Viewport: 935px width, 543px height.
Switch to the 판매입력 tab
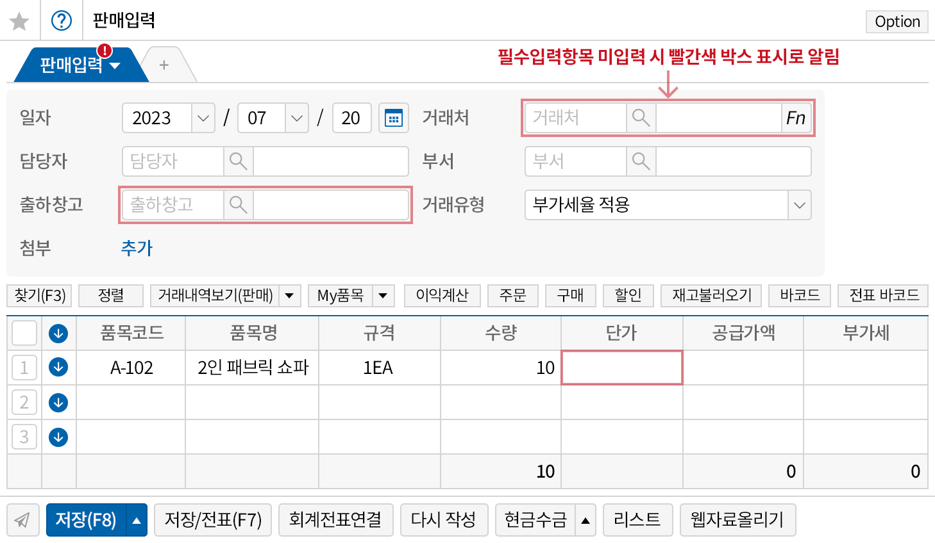tap(72, 65)
